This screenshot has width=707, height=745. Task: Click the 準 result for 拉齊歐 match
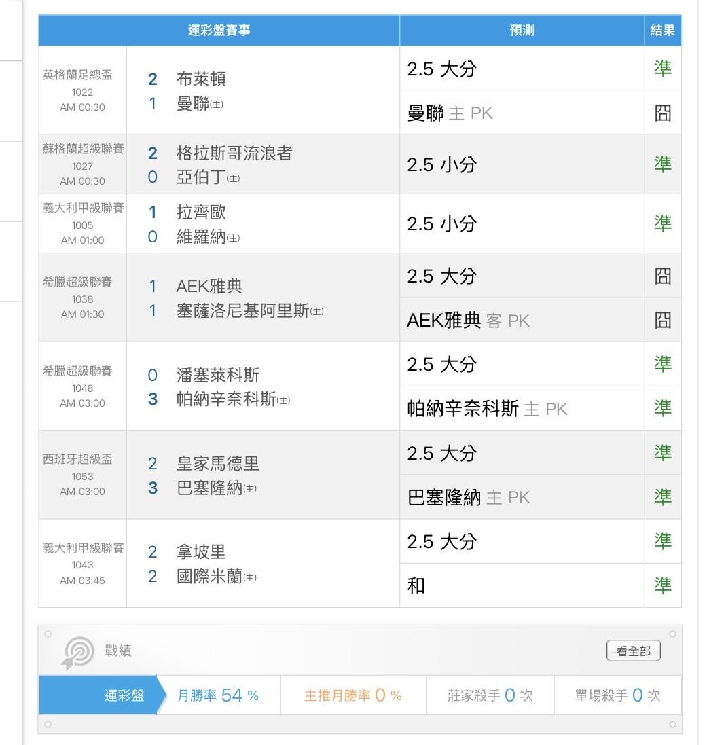[x=662, y=223]
